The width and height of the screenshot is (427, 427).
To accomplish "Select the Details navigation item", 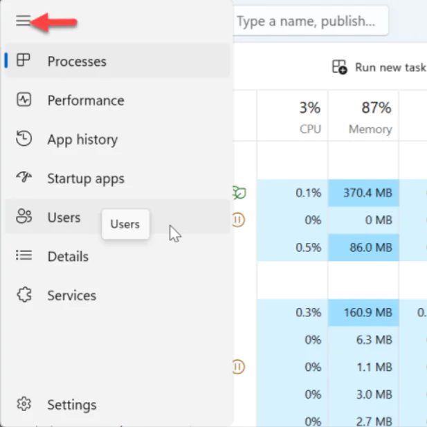I will point(68,256).
